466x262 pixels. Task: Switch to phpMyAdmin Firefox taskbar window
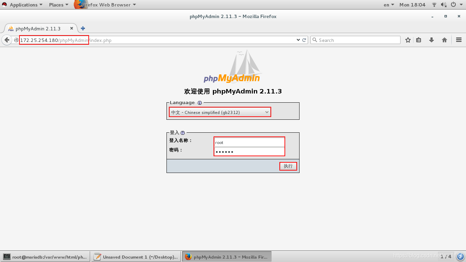227,257
